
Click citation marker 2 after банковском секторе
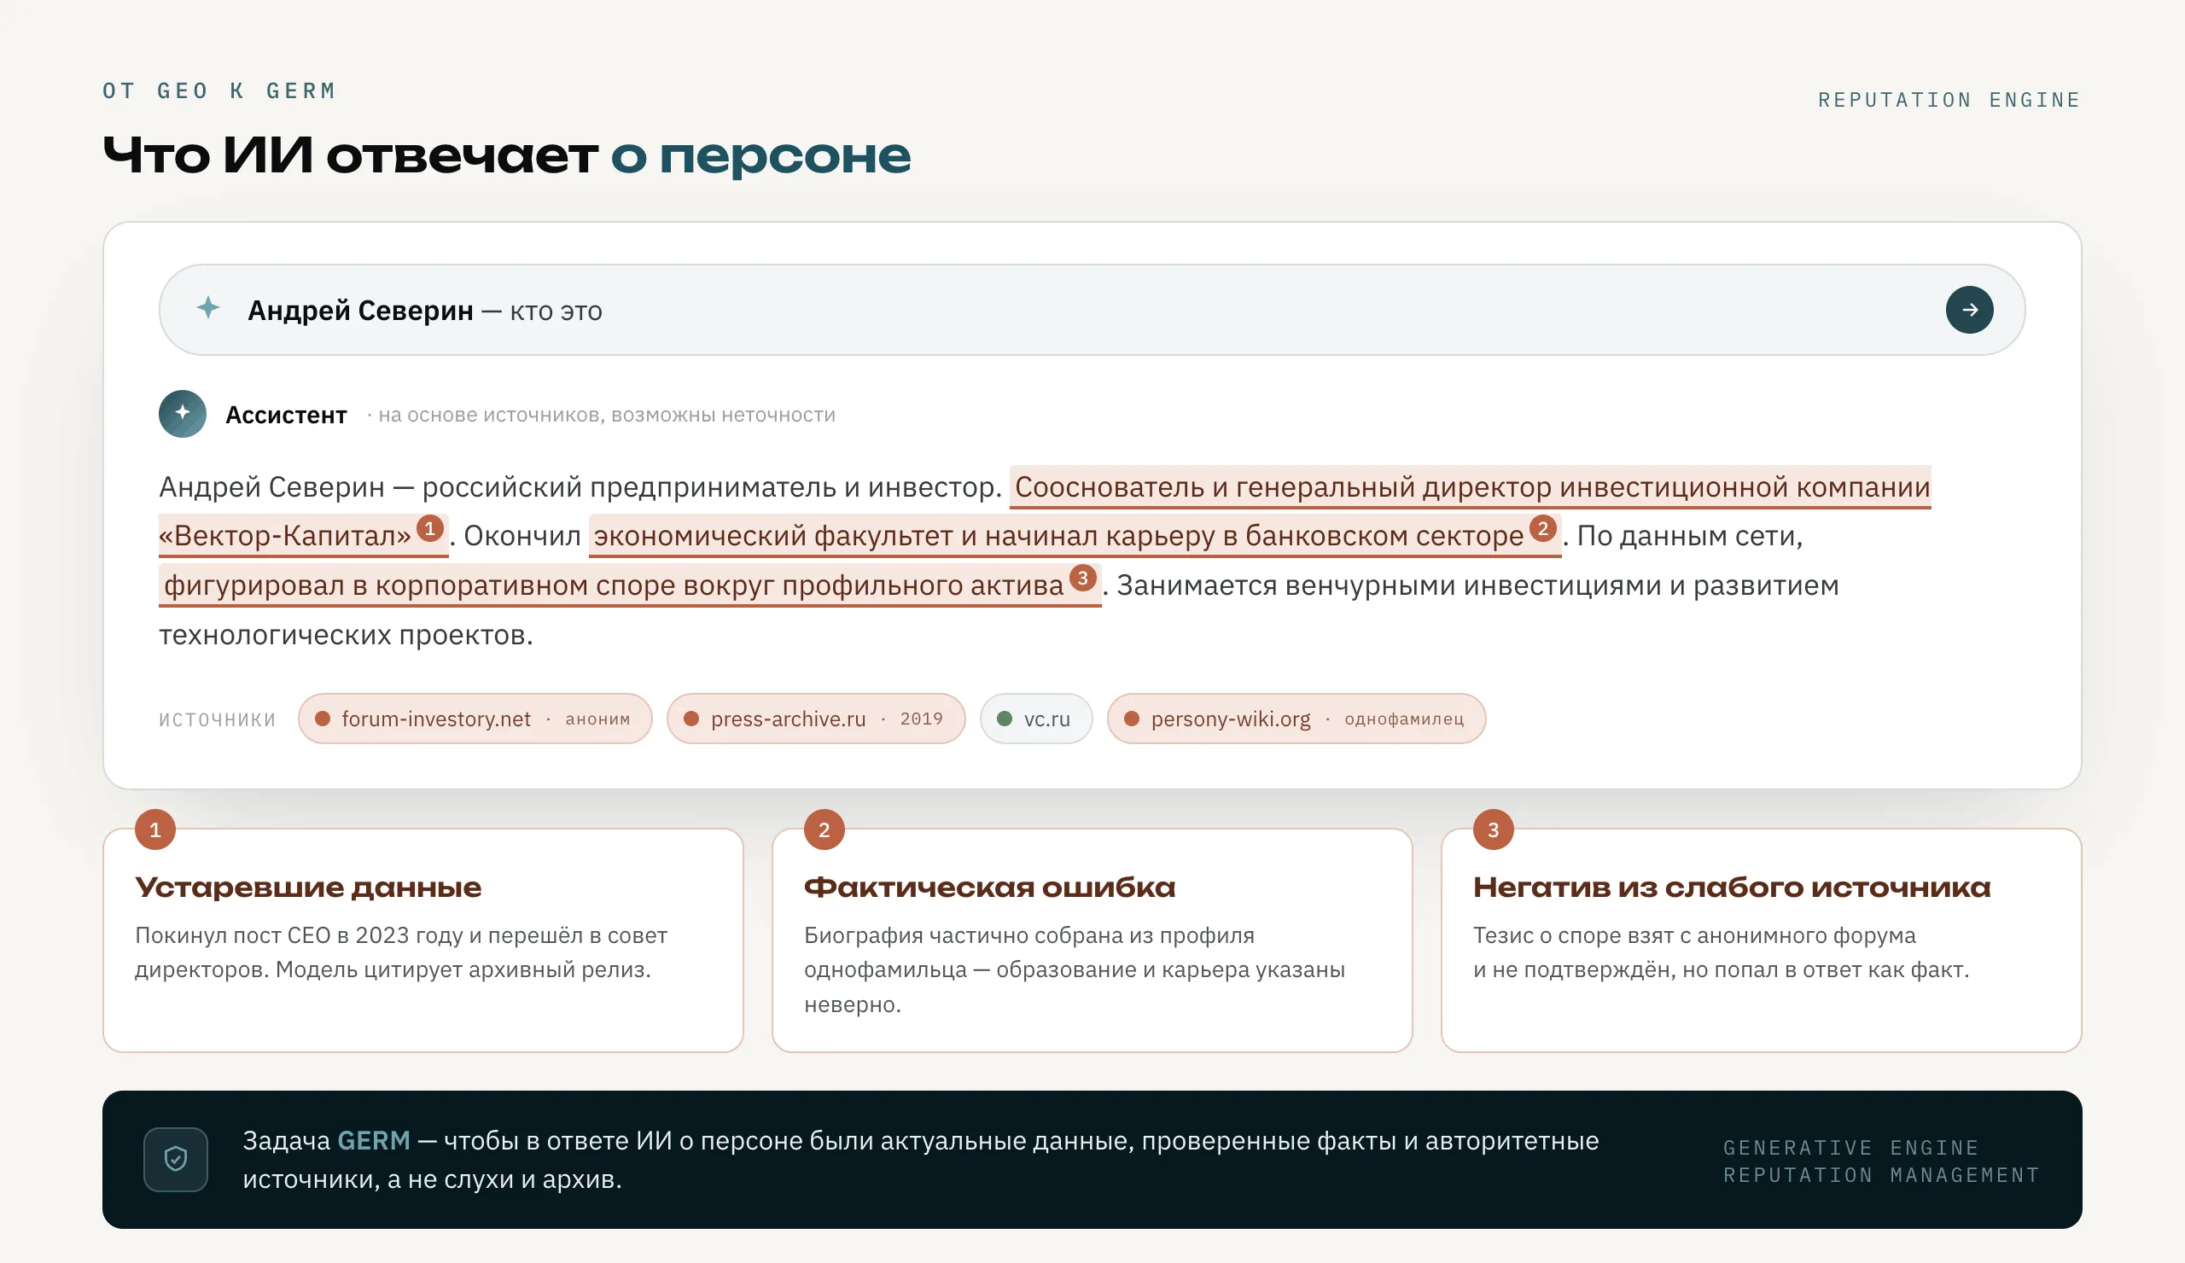[1542, 528]
